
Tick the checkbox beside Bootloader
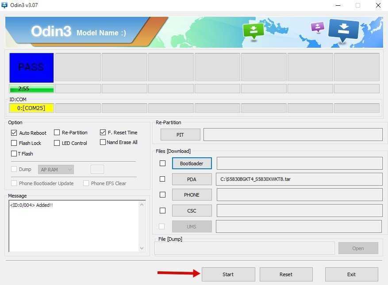(x=162, y=163)
